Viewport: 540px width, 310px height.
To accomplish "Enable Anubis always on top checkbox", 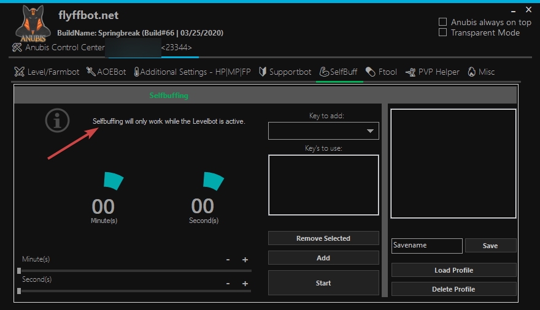I will coord(442,22).
